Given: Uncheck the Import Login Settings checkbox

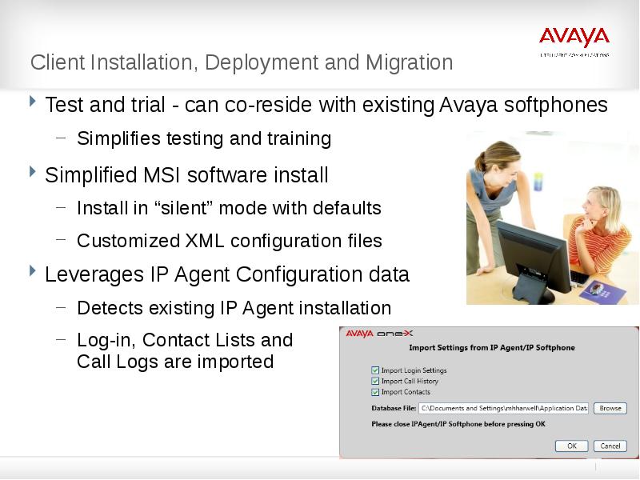Looking at the screenshot, I should (375, 370).
